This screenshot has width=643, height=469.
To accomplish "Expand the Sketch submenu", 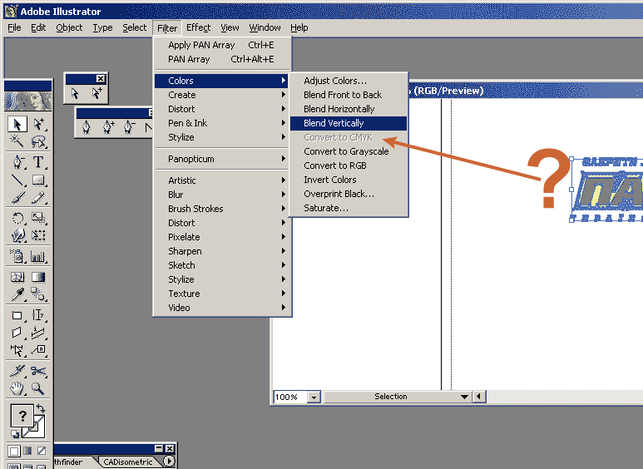I will tap(223, 265).
